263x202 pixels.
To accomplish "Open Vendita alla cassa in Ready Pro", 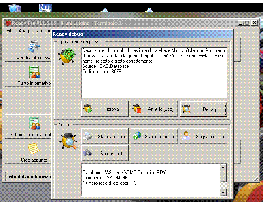I will tap(28, 50).
